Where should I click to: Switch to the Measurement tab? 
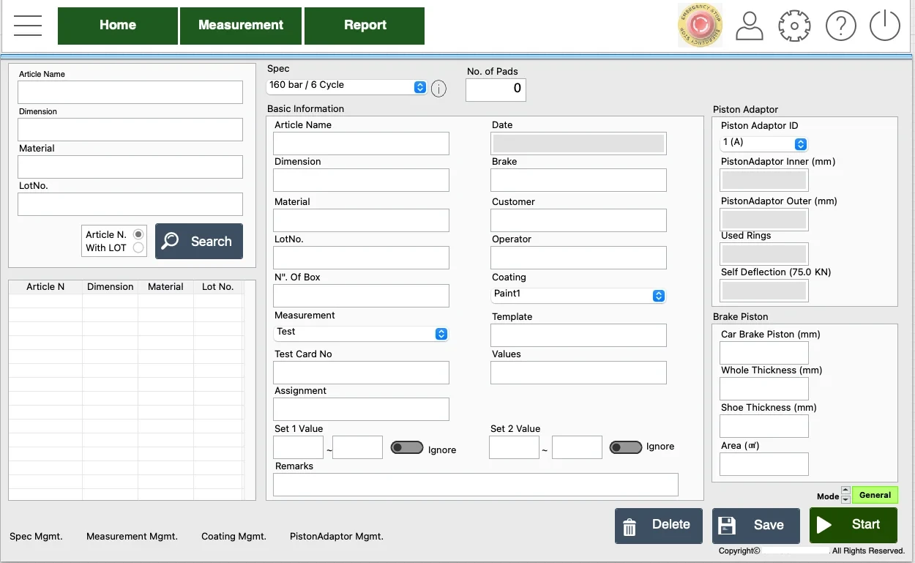point(240,26)
